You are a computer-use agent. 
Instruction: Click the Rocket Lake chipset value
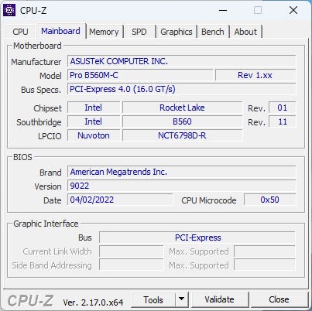[x=182, y=108]
